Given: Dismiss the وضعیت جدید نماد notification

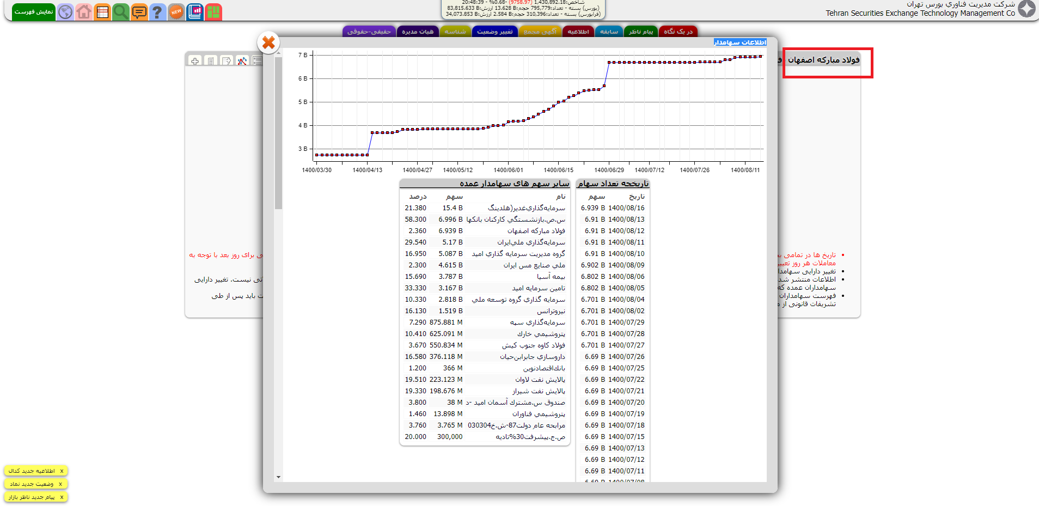Looking at the screenshot, I should 60,484.
